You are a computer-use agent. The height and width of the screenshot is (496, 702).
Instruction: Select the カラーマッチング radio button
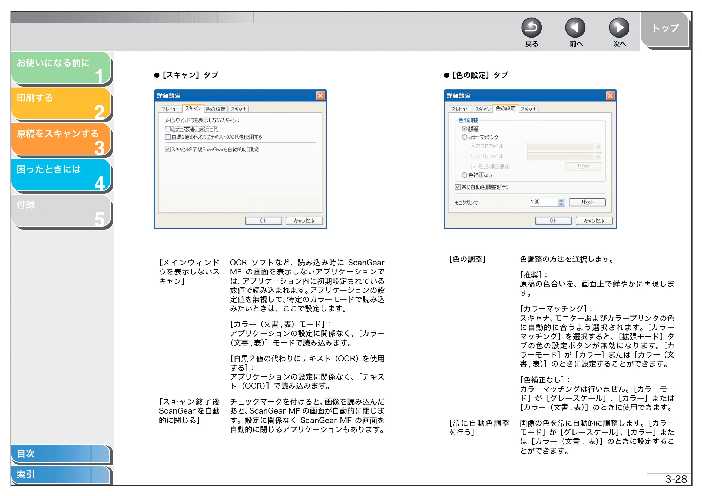pyautogui.click(x=464, y=137)
